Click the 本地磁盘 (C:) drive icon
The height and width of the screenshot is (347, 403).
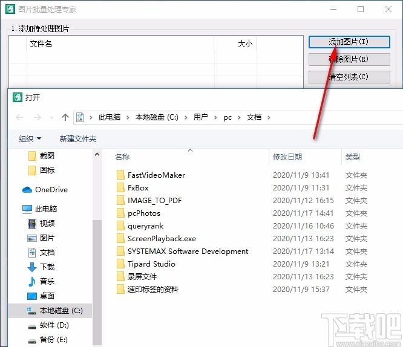coord(31,311)
